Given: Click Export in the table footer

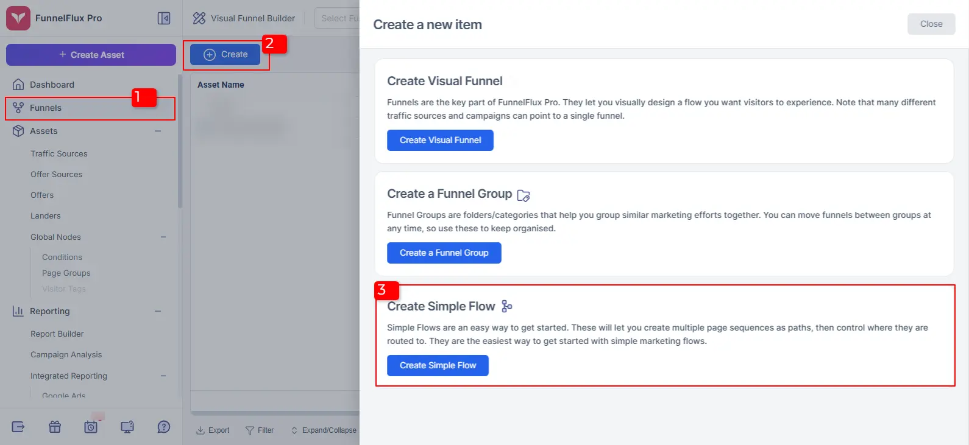Looking at the screenshot, I should tap(213, 430).
